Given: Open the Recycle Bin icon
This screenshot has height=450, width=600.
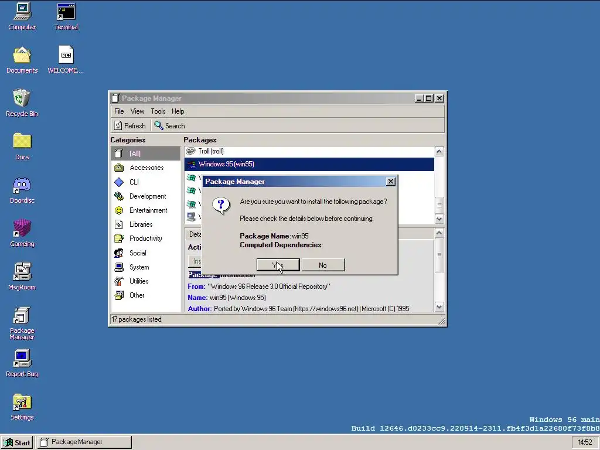Looking at the screenshot, I should pyautogui.click(x=22, y=103).
